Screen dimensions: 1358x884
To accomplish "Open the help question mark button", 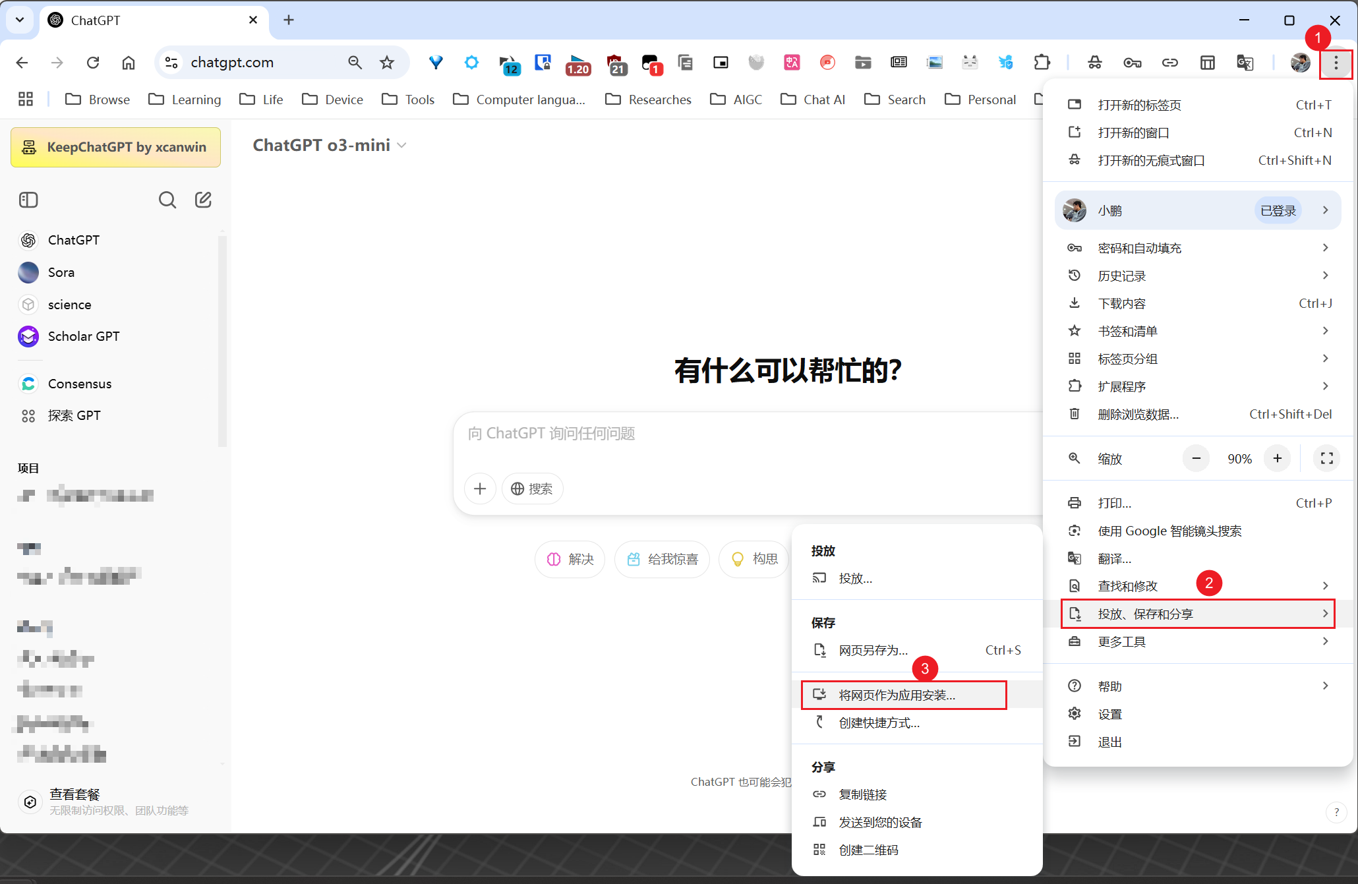I will click(1336, 811).
